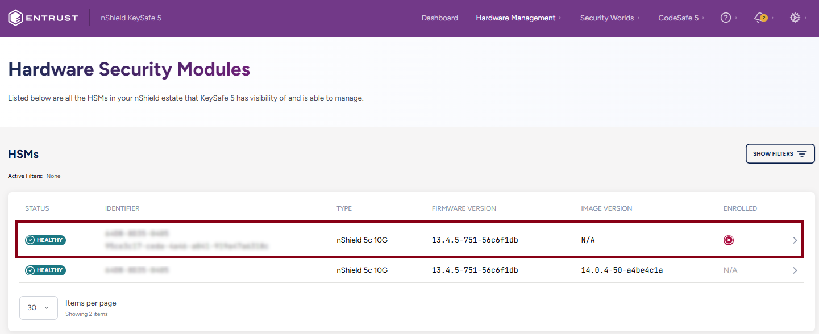The image size is (819, 334).
Task: Click the FIRMWARE VERSION column header
Action: (x=464, y=208)
